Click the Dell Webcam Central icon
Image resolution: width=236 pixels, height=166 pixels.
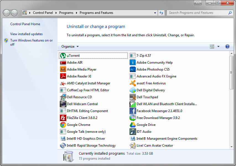[63, 104]
